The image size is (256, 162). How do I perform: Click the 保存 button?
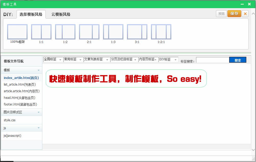(234, 14)
